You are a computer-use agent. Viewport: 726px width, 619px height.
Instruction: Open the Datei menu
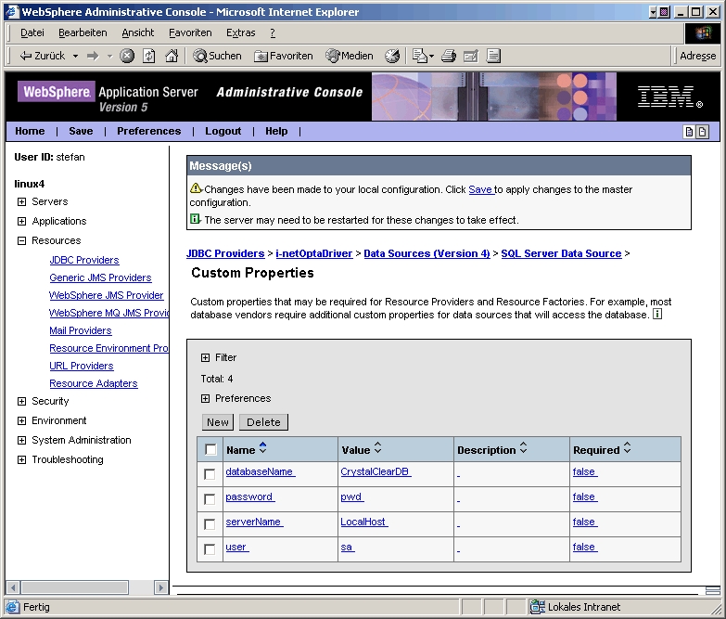(32, 32)
